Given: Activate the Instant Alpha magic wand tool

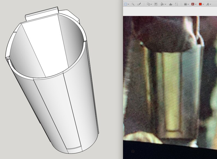Looking at the screenshot, I should point(133,4).
